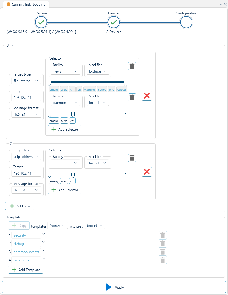Image resolution: width=228 pixels, height=295 pixels.
Task: Click the crit severity tag under daemon selector
Action: click(x=72, y=120)
